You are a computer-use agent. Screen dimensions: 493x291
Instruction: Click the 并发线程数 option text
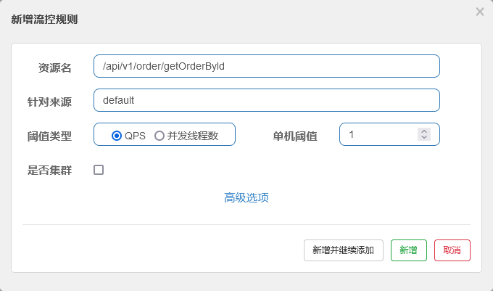(x=192, y=135)
